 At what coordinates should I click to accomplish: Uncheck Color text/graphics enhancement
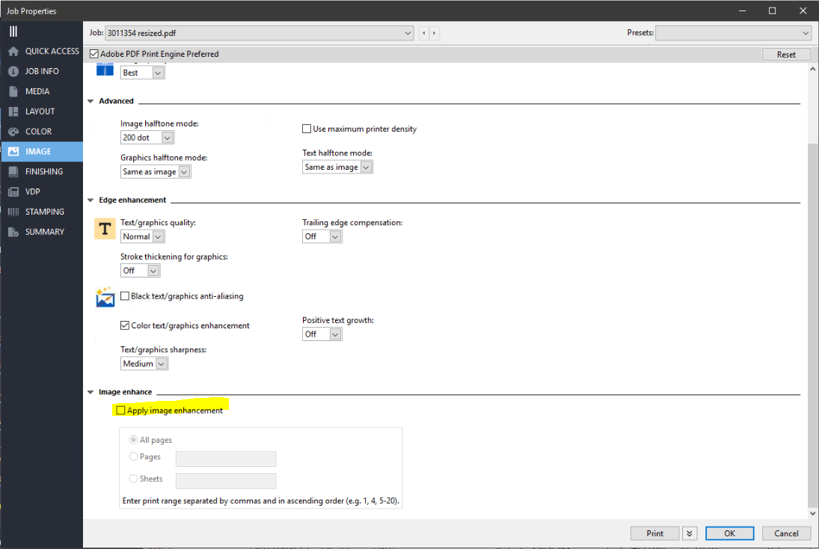125,325
